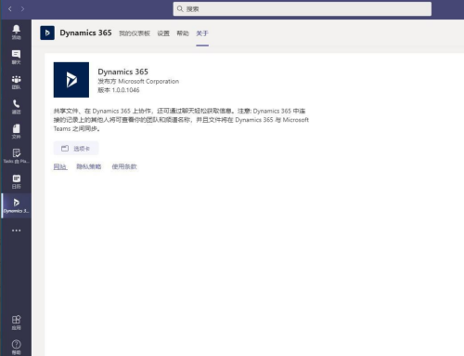Switch to the 帮助 tab
Viewport: 464px width, 356px height.
(x=183, y=33)
